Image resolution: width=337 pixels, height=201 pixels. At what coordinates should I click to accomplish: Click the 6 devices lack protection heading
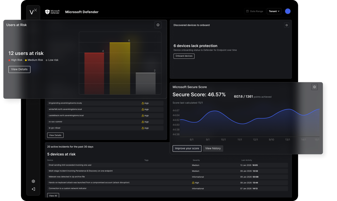[195, 46]
